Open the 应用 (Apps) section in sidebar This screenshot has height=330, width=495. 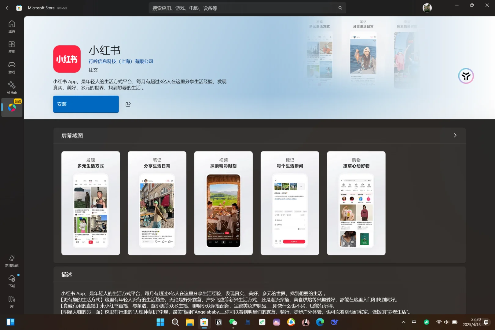(12, 46)
